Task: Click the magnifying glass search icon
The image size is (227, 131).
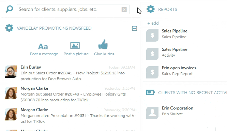Action: tap(9, 9)
